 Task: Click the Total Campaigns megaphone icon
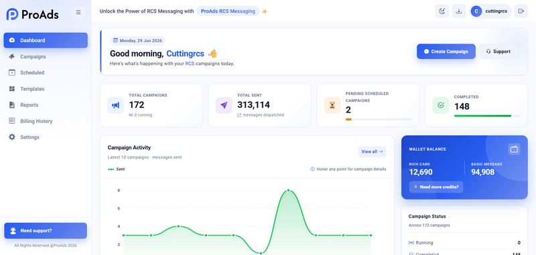tap(115, 105)
